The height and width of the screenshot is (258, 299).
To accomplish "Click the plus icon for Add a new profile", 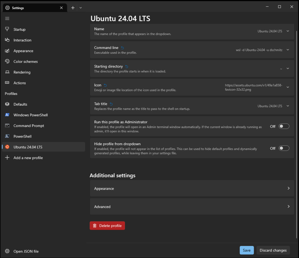I will tap(7, 158).
